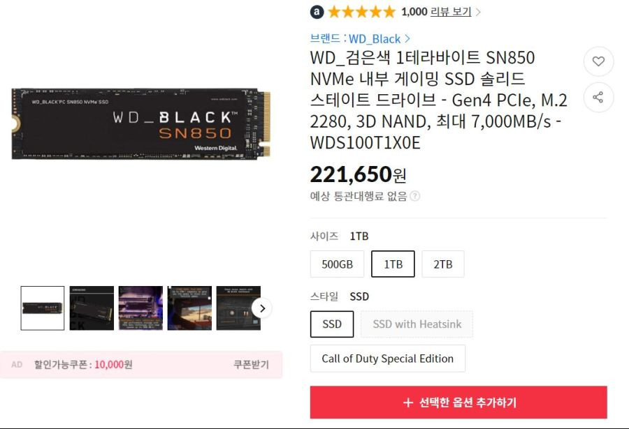This screenshot has width=629, height=429.
Task: Click the question mark help icon
Action: (x=415, y=196)
